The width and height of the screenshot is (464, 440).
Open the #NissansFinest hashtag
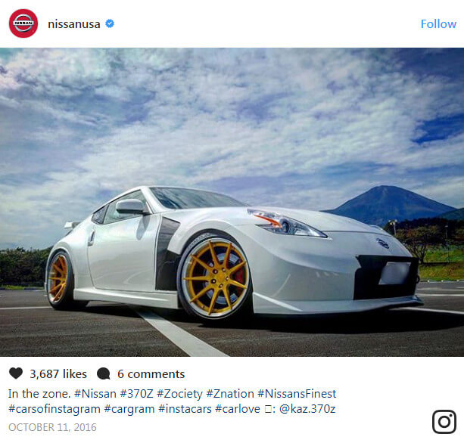click(x=297, y=394)
